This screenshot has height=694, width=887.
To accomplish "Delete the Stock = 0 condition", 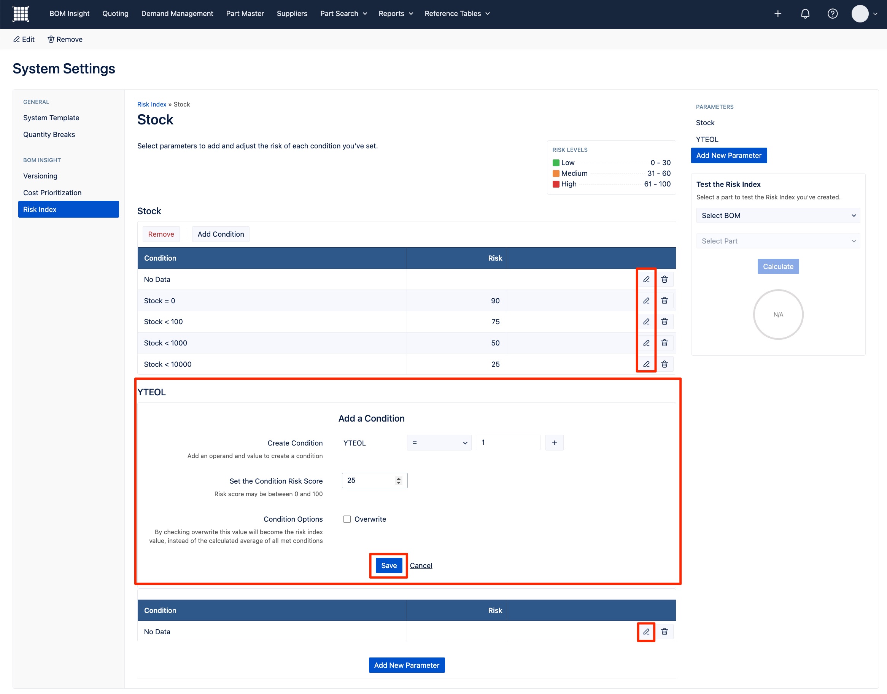I will tap(664, 300).
